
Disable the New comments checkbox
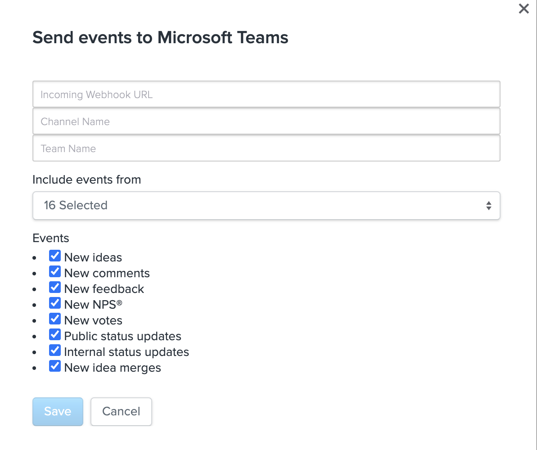click(x=55, y=272)
